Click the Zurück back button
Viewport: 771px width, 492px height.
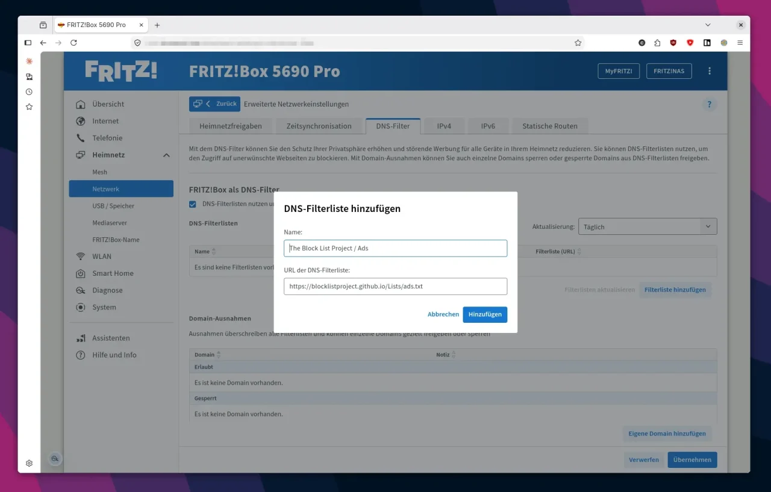point(214,104)
